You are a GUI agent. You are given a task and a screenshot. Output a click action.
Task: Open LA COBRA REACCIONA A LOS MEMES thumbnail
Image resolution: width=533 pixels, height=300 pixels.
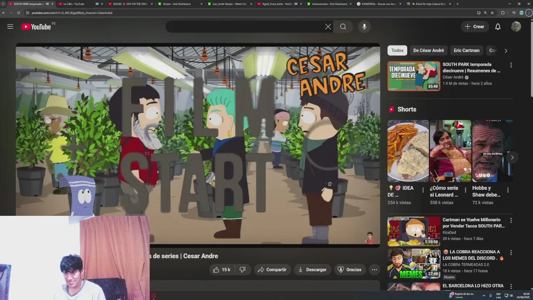pos(413,263)
